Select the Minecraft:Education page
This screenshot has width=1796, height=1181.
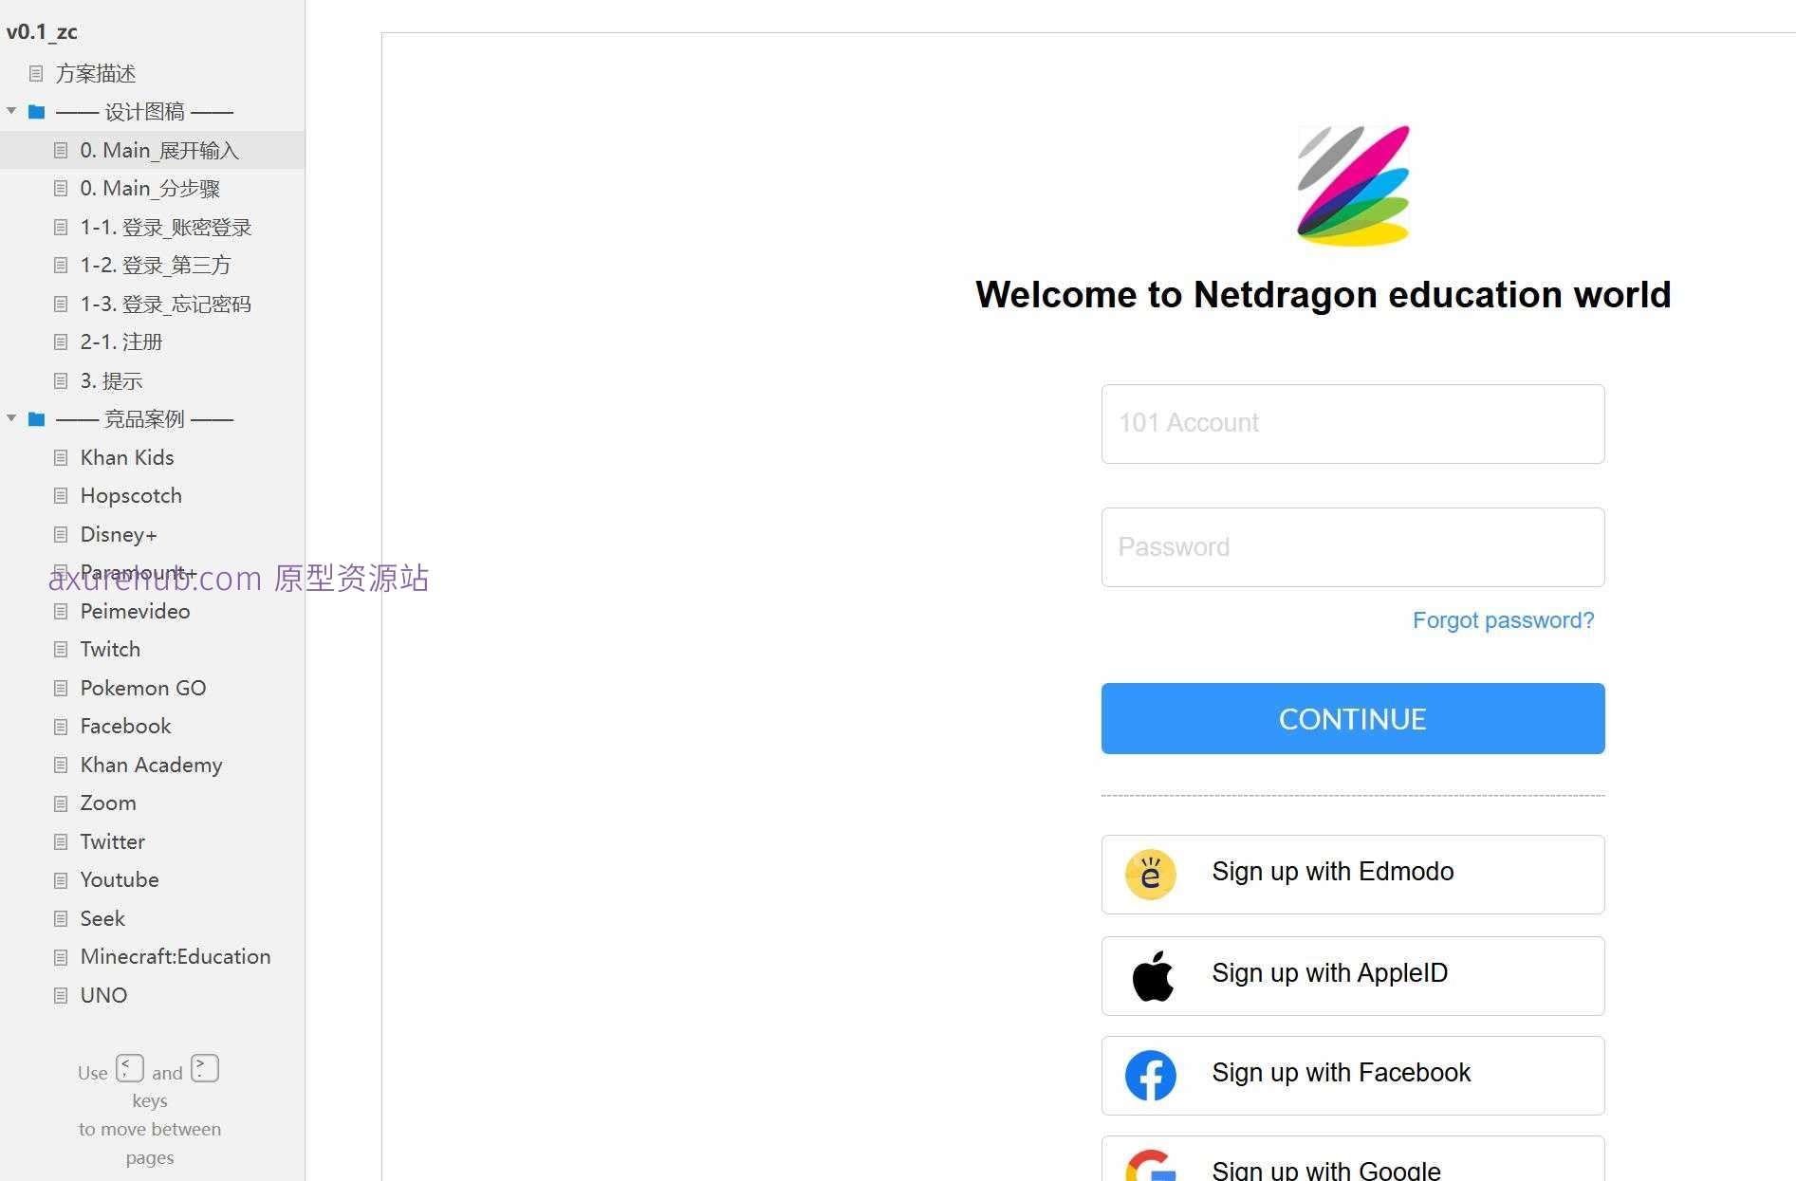(176, 956)
